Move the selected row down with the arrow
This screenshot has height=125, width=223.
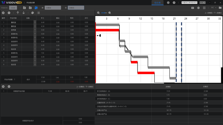(24, 13)
